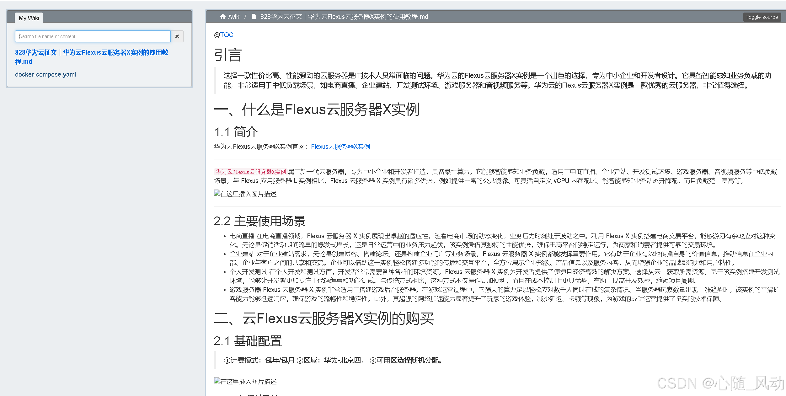Click heading 一、什么是Flexus云服务器X实例

[x=316, y=110]
